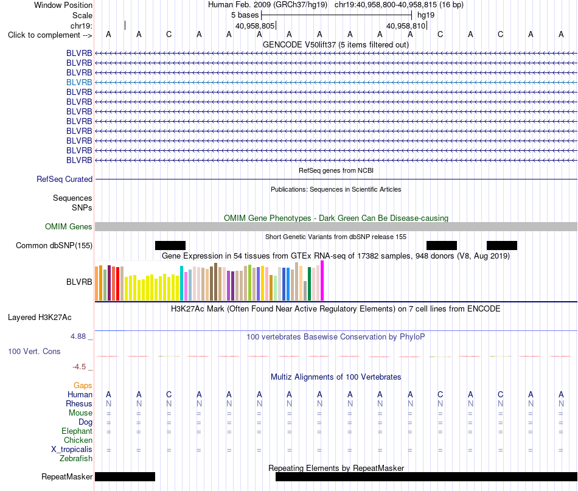Click the X_tropicalis species label
This screenshot has height=491, width=578.
pyautogui.click(x=72, y=450)
